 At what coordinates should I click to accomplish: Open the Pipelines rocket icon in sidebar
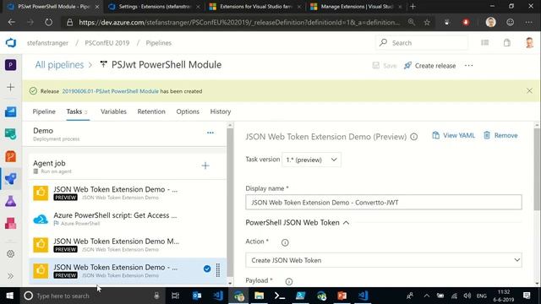(11, 178)
